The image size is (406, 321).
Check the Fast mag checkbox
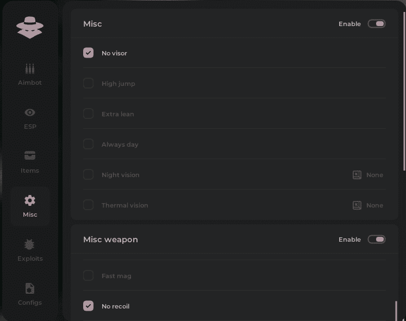click(x=89, y=276)
